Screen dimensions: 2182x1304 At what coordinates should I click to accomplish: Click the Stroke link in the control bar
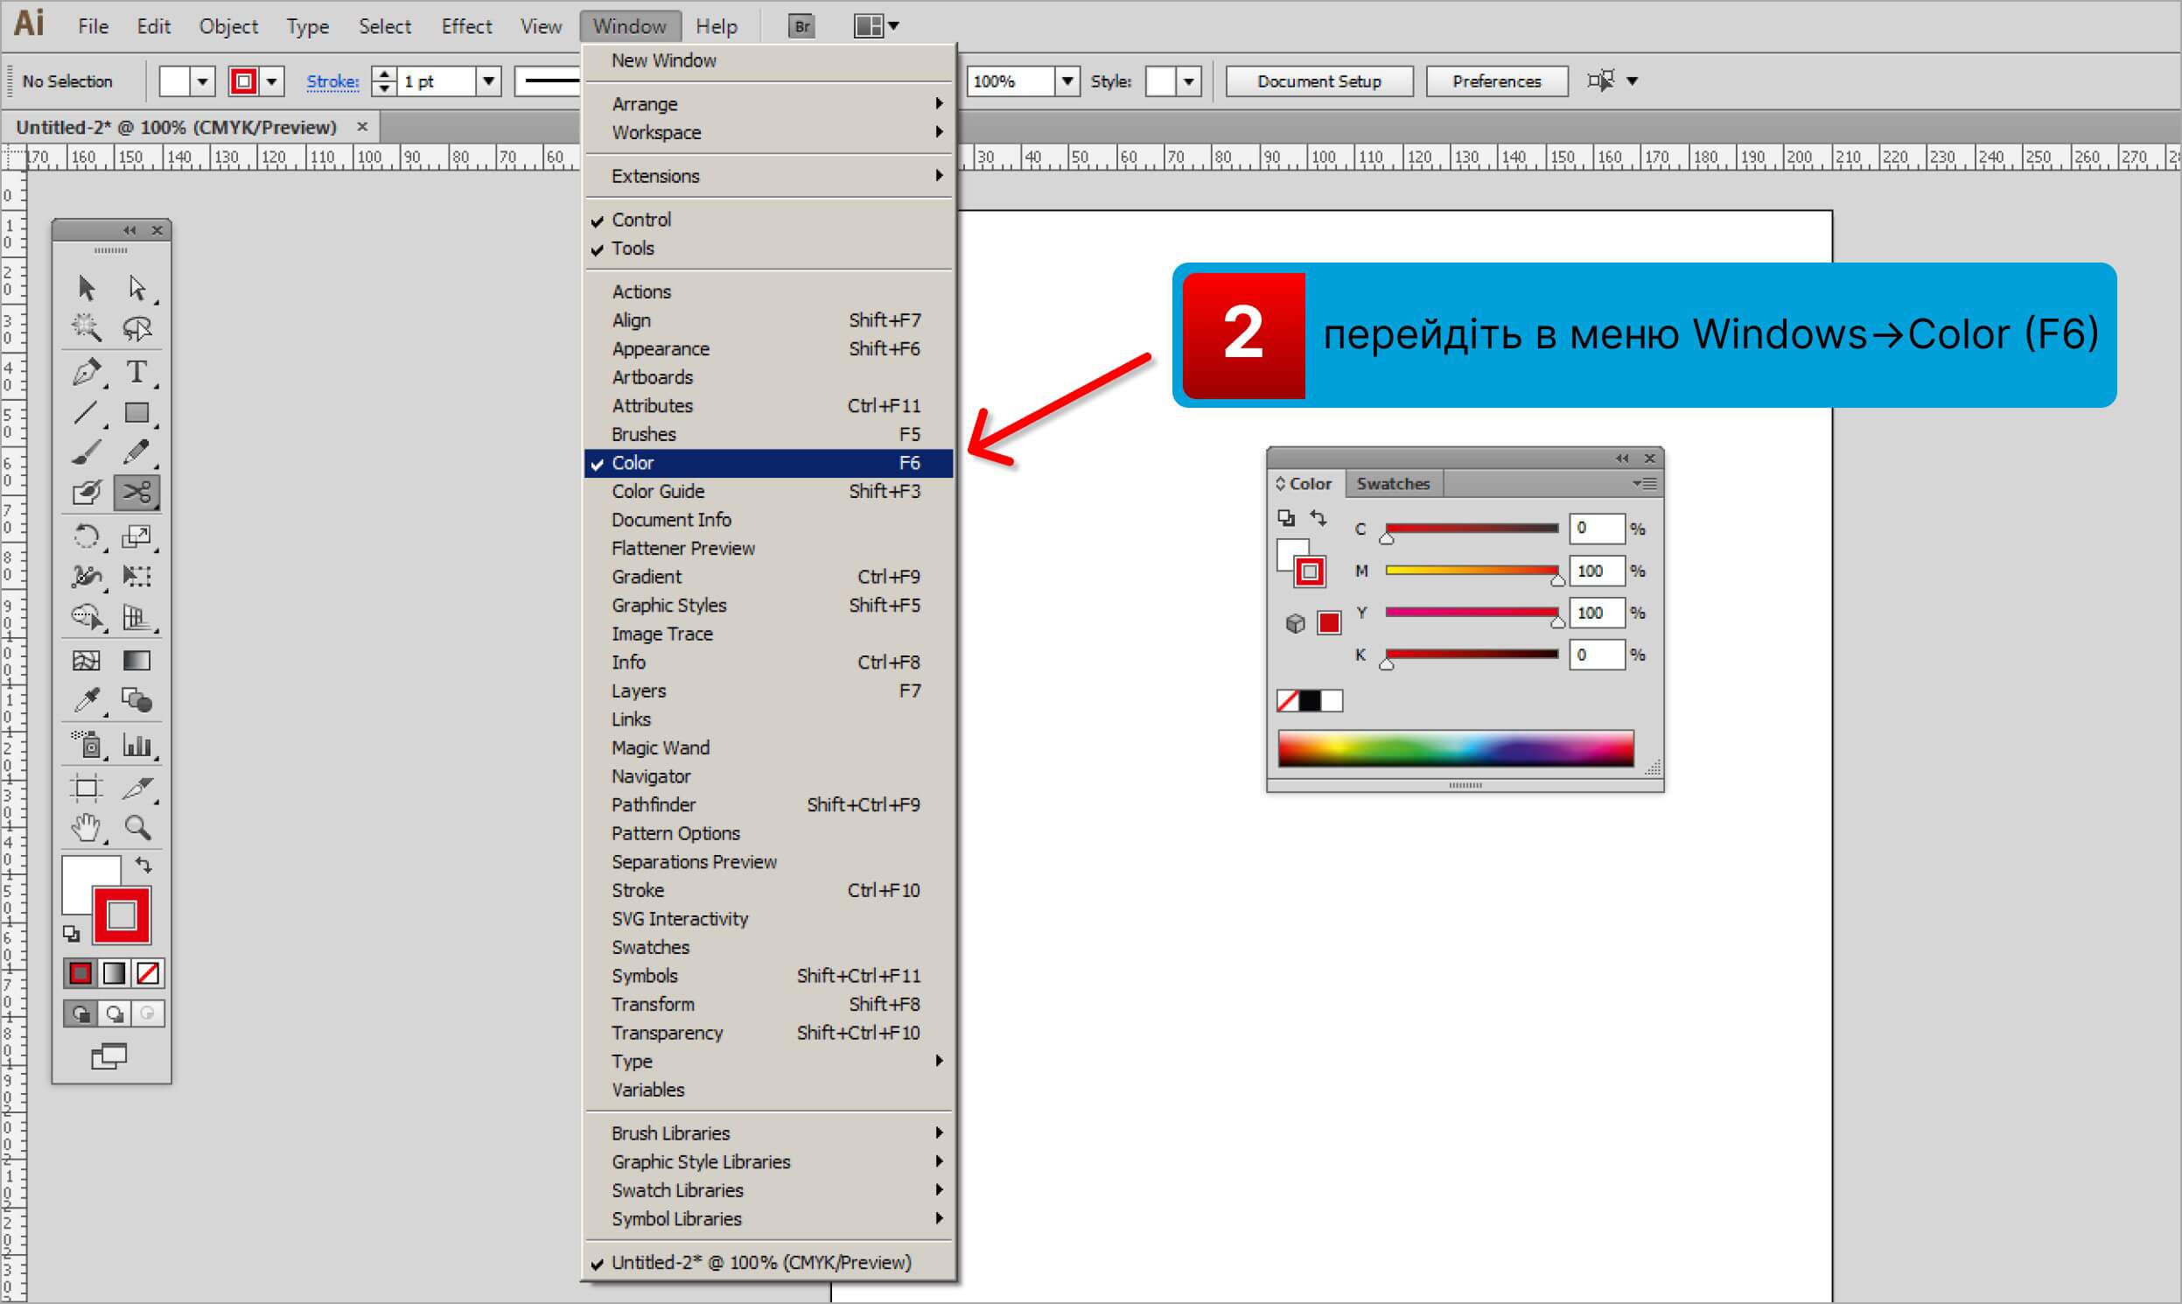pos(332,81)
